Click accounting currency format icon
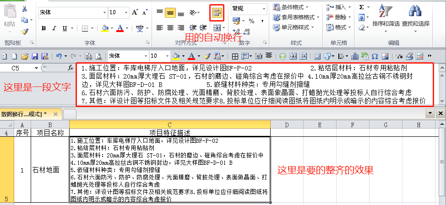 point(236,21)
